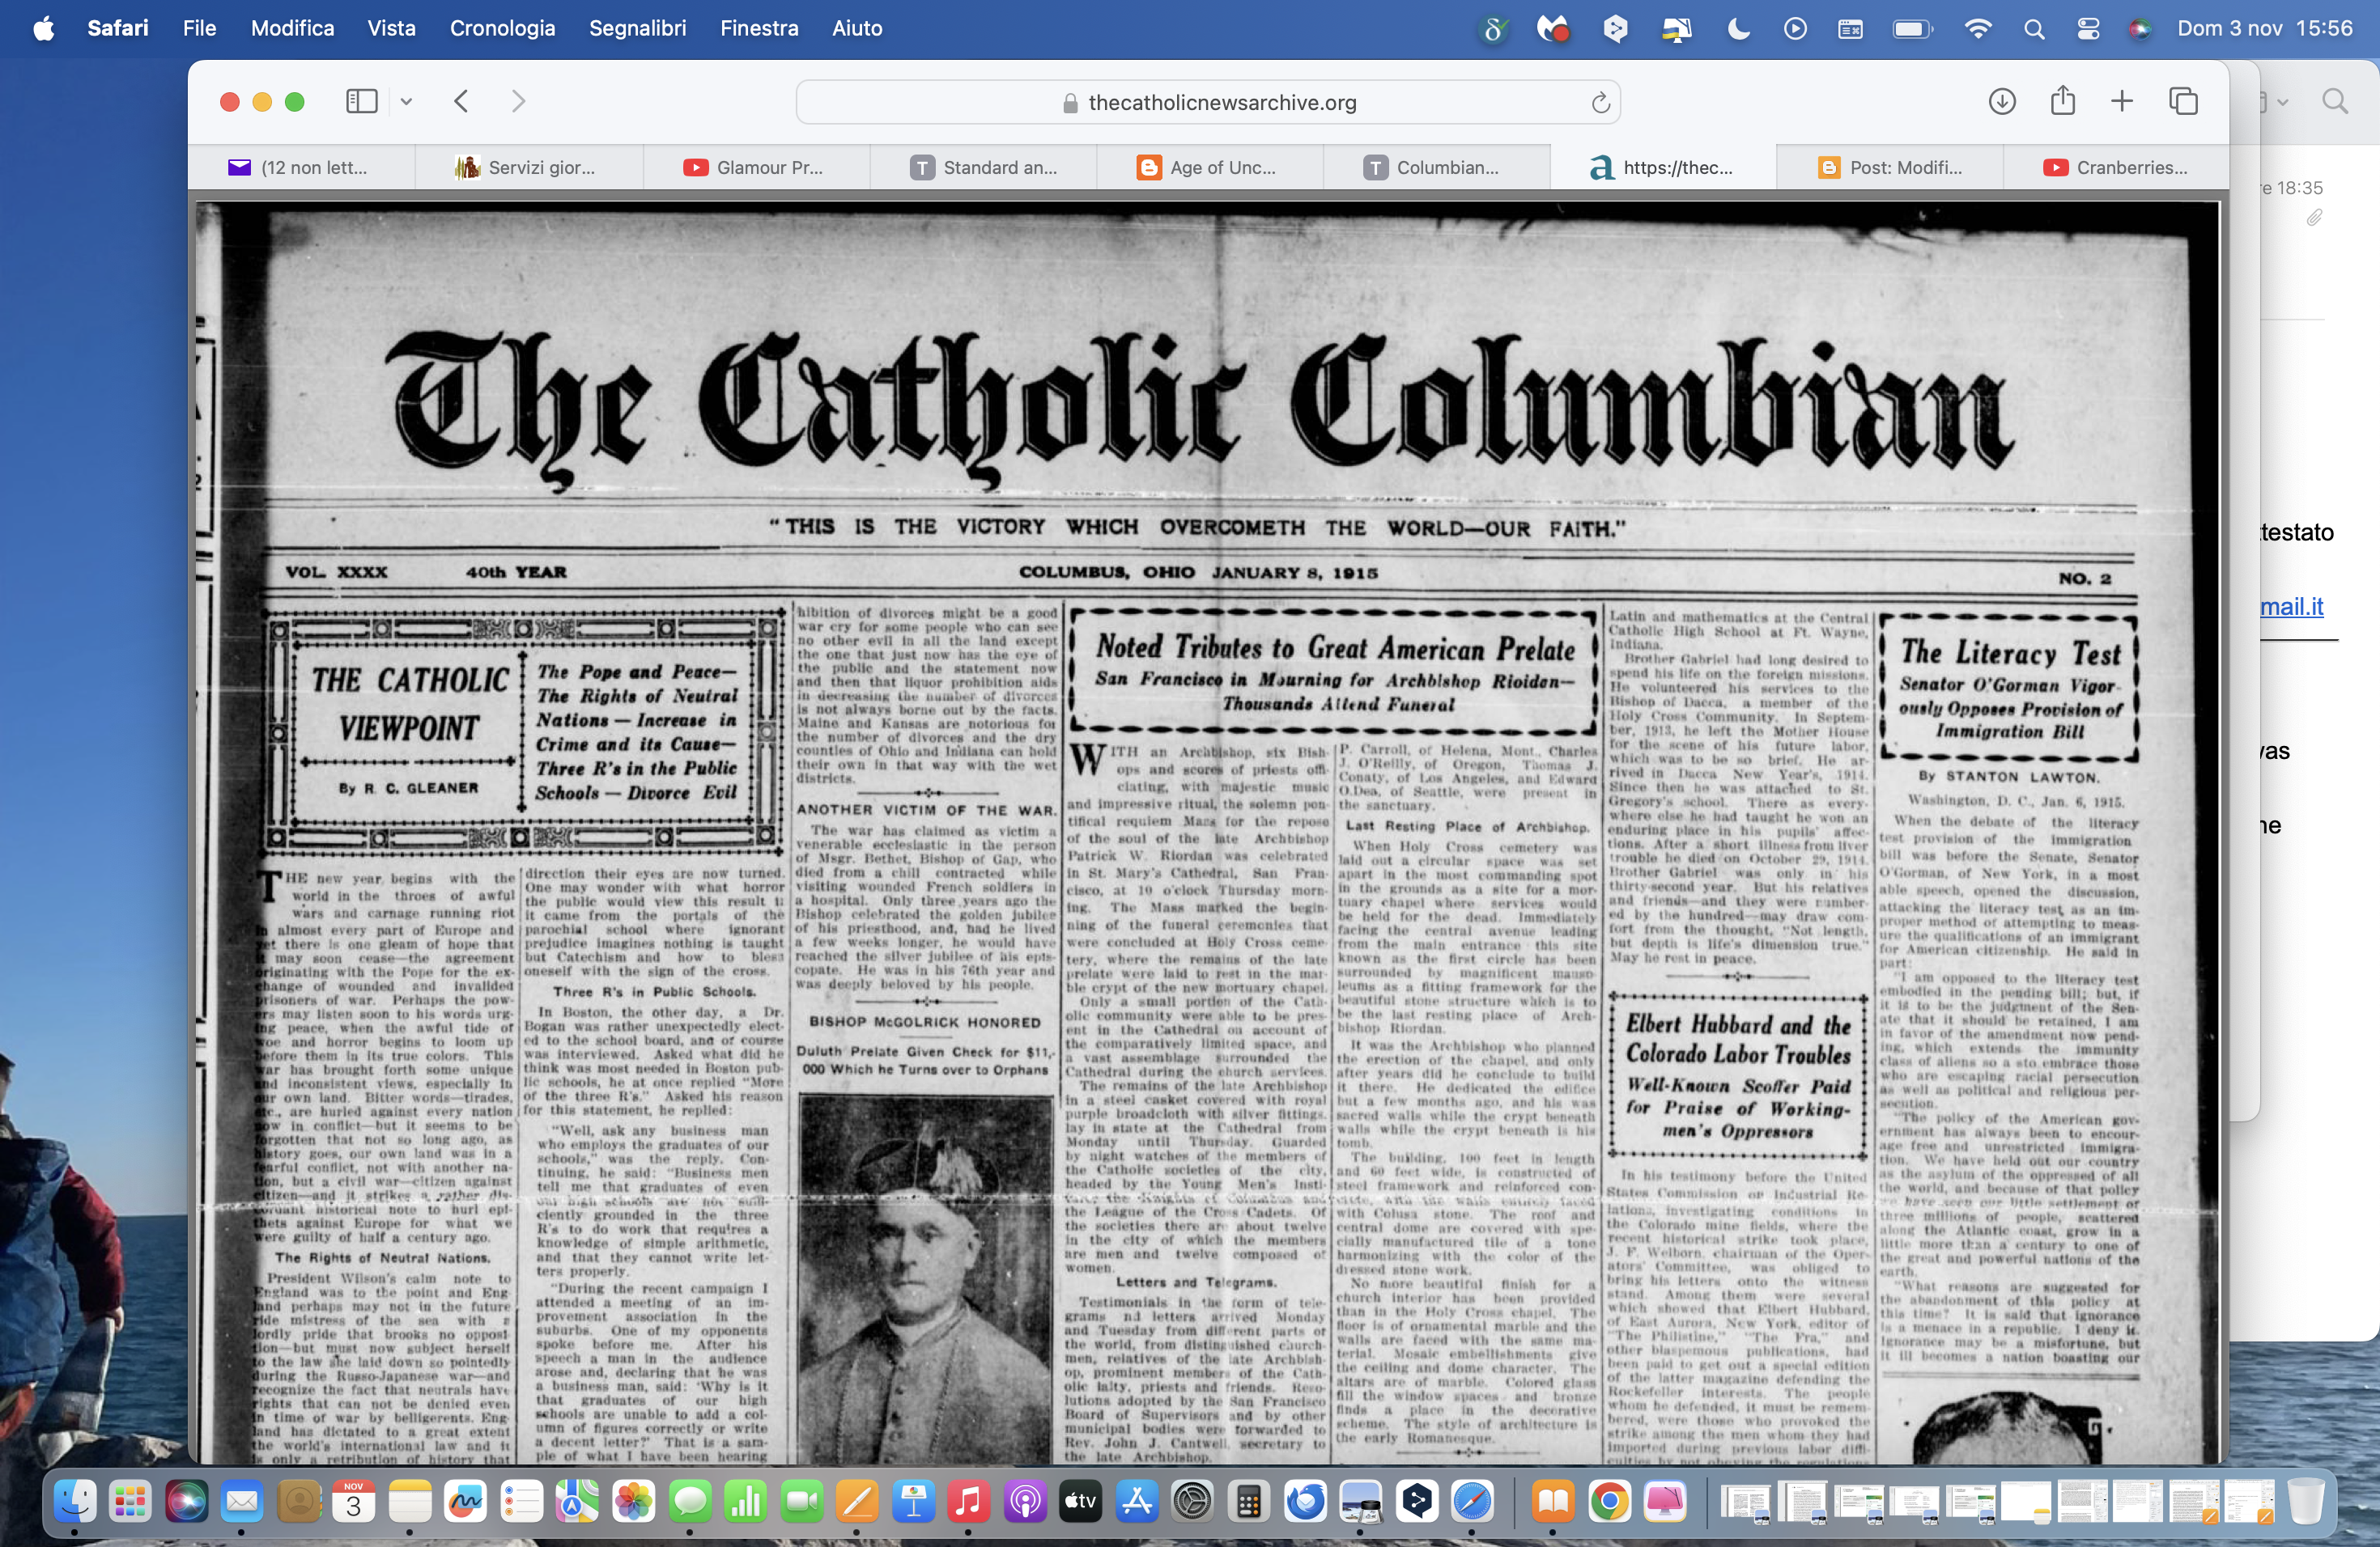Click the reload page icon in address bar

tap(1600, 103)
